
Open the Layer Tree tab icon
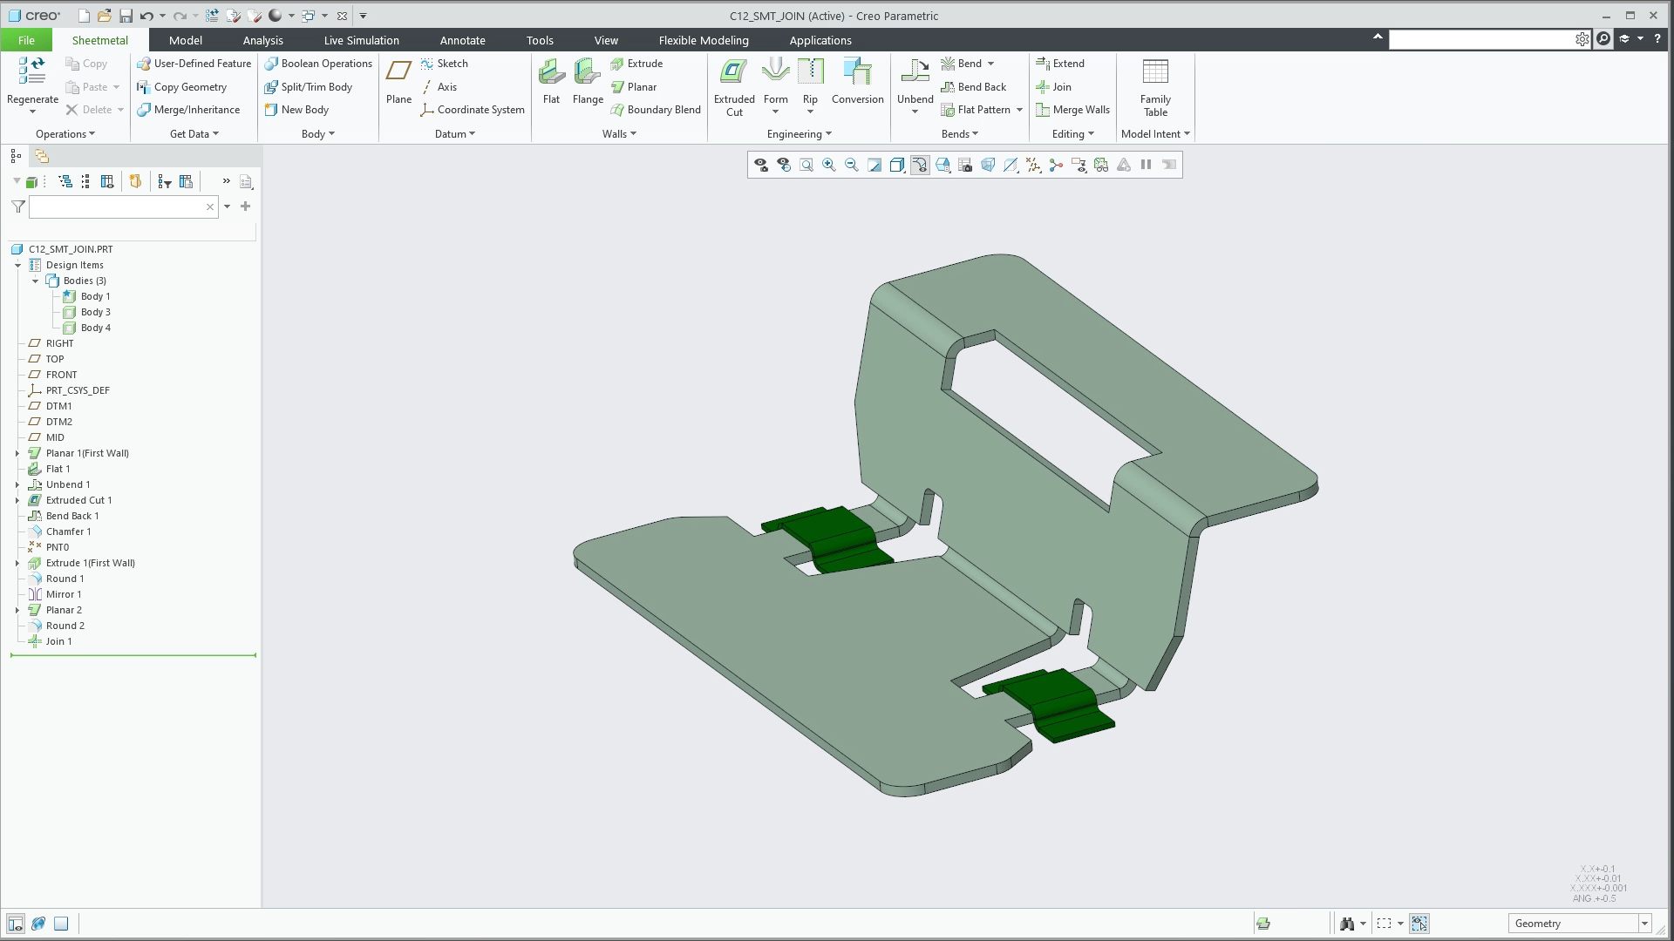pos(42,156)
